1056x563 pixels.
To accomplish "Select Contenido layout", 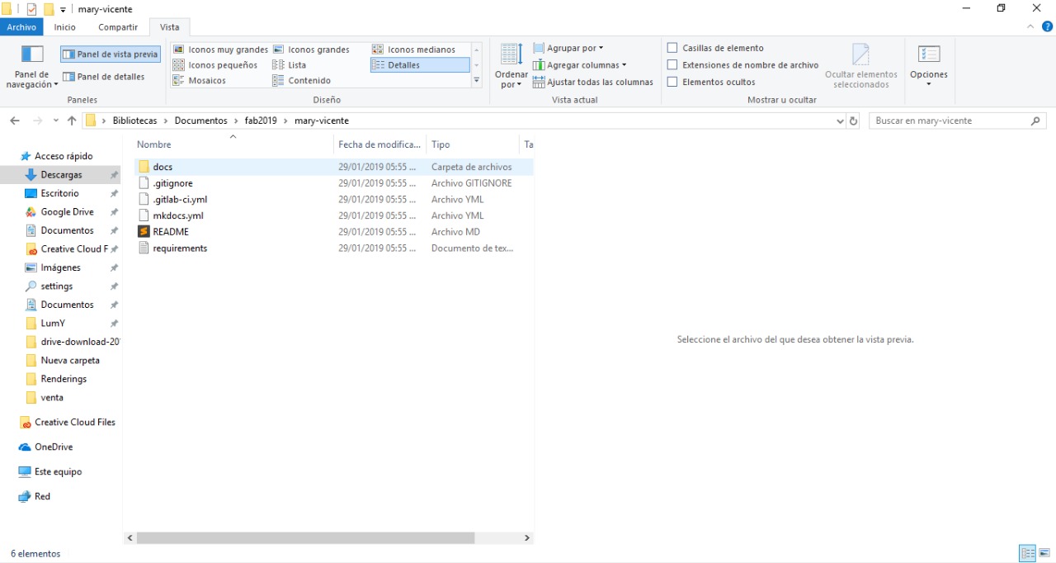I will 302,81.
